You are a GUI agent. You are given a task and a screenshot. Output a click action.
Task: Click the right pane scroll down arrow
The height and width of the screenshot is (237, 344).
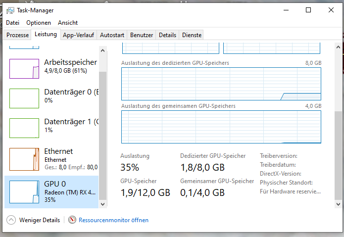point(339,204)
